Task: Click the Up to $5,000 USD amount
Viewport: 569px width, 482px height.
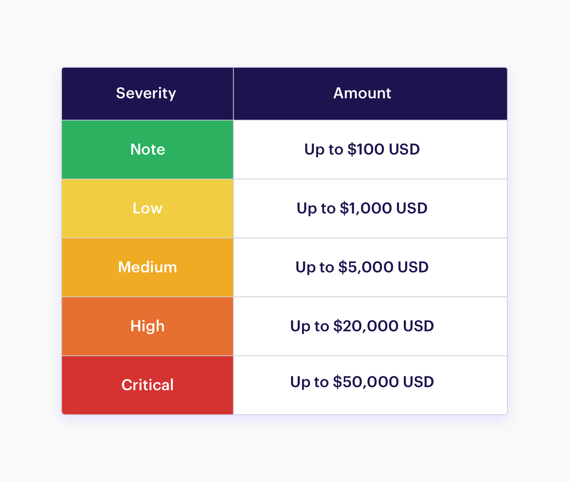Action: (x=362, y=267)
